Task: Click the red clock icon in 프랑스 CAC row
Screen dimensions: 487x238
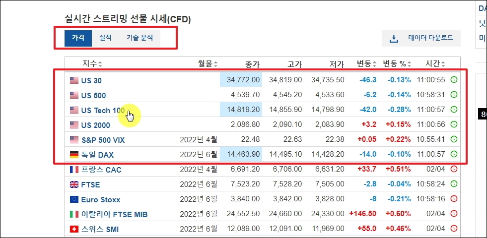Action: tap(454, 169)
